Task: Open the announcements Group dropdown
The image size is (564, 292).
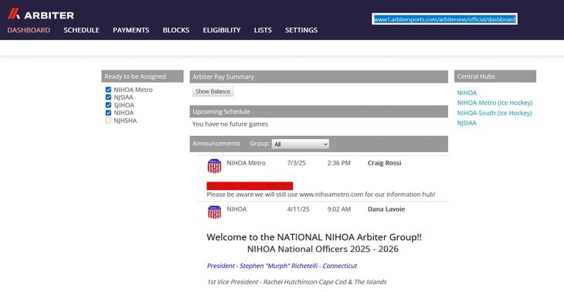Action: coord(301,144)
